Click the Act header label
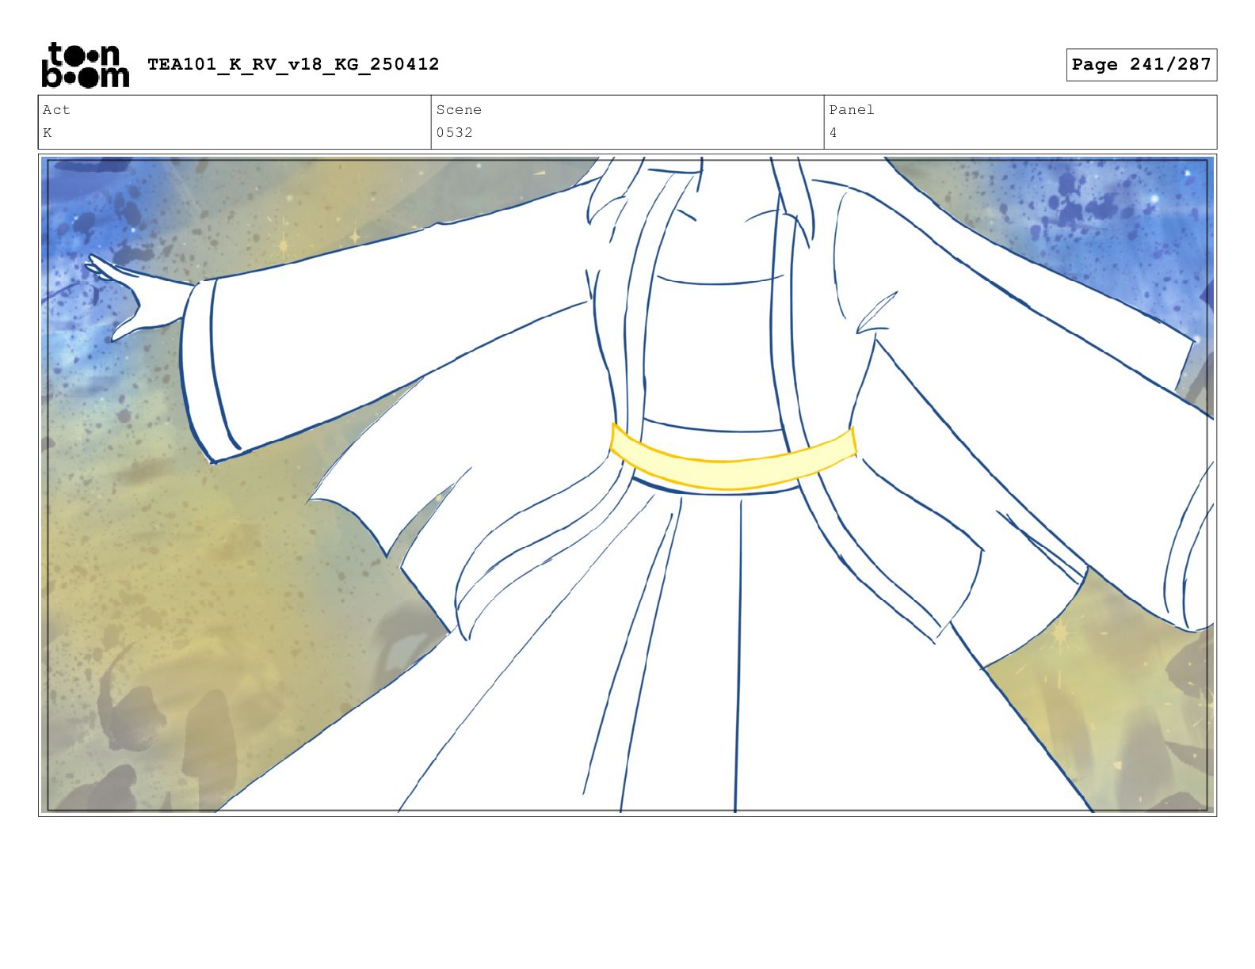Screen dimensions: 1255x969 (56, 110)
